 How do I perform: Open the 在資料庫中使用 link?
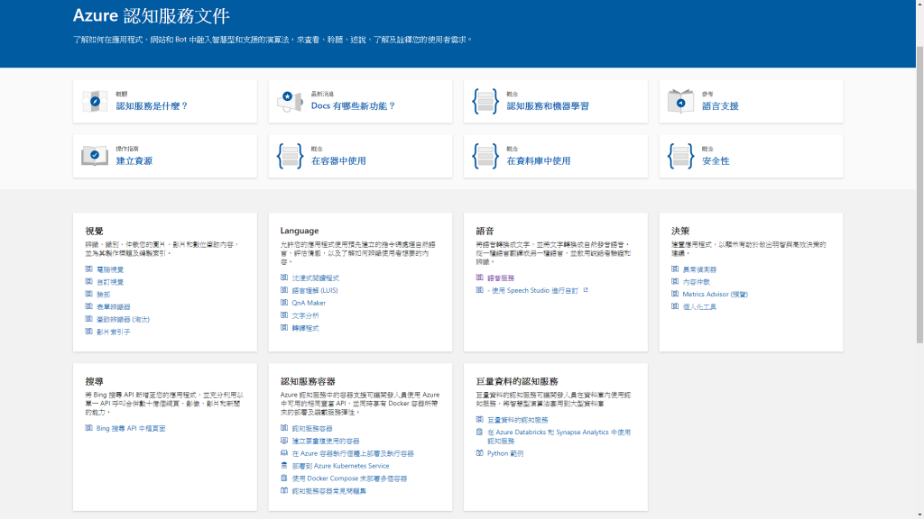coord(539,160)
